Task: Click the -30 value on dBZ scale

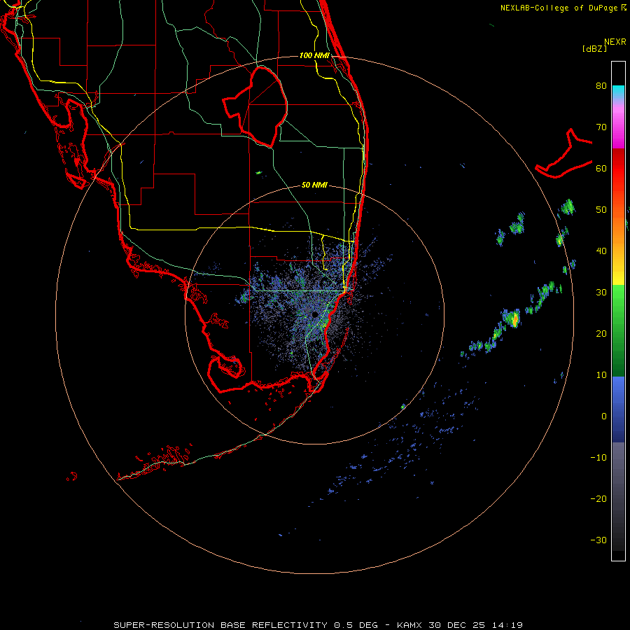Action: click(598, 540)
